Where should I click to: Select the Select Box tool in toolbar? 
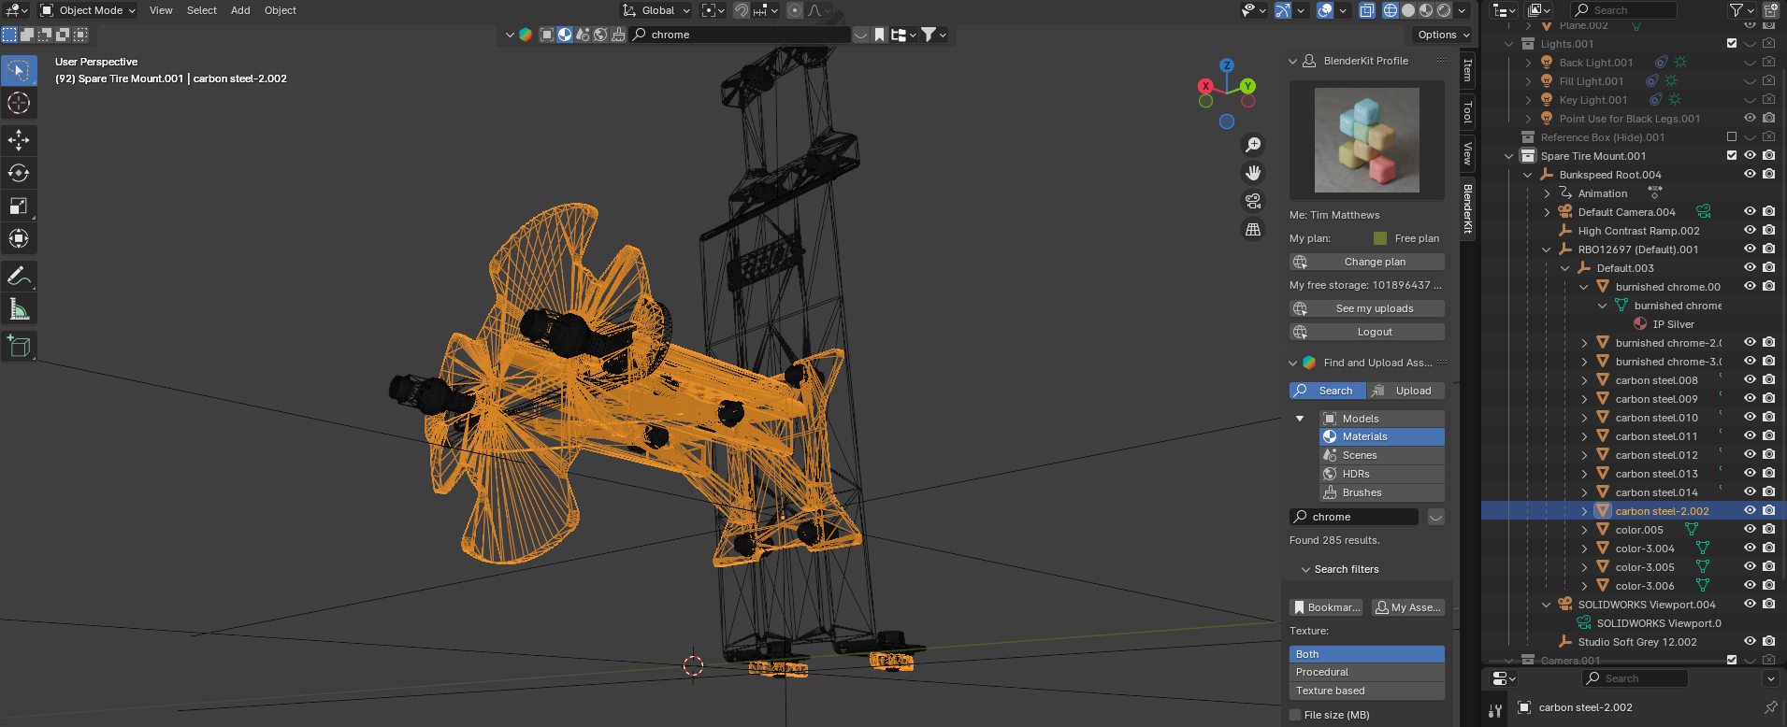click(19, 70)
